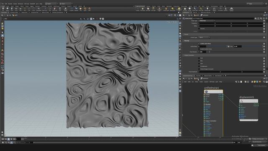The height and width of the screenshot is (151, 268).
Task: Open the Fractal Type dropdown
Action: pyautogui.click(x=204, y=37)
